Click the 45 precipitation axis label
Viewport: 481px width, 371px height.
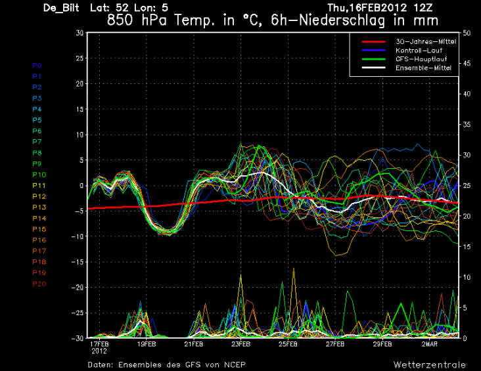(x=467, y=64)
